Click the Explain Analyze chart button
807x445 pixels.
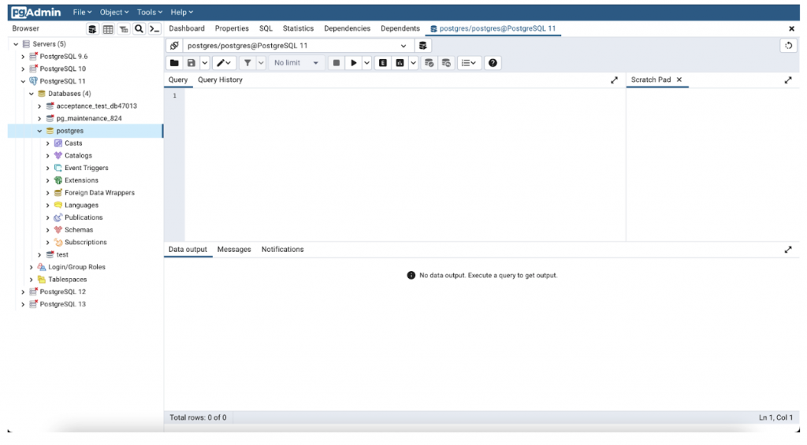(x=400, y=63)
